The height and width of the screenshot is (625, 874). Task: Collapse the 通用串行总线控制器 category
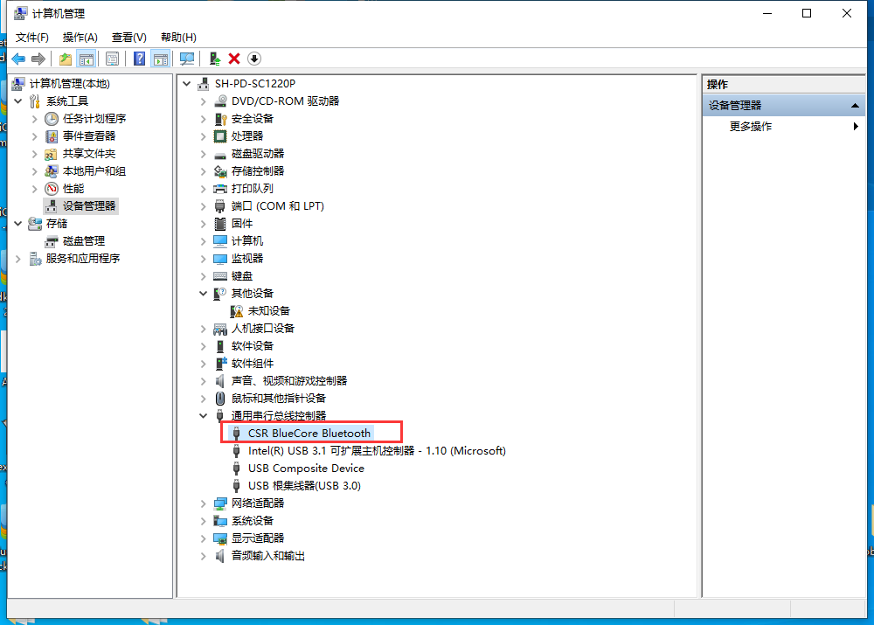click(204, 416)
